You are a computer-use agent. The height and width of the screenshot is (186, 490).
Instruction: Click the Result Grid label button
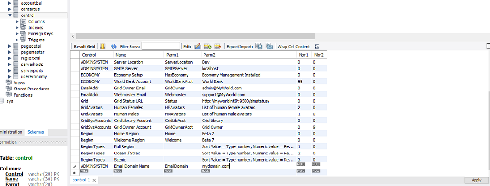pyautogui.click(x=84, y=47)
